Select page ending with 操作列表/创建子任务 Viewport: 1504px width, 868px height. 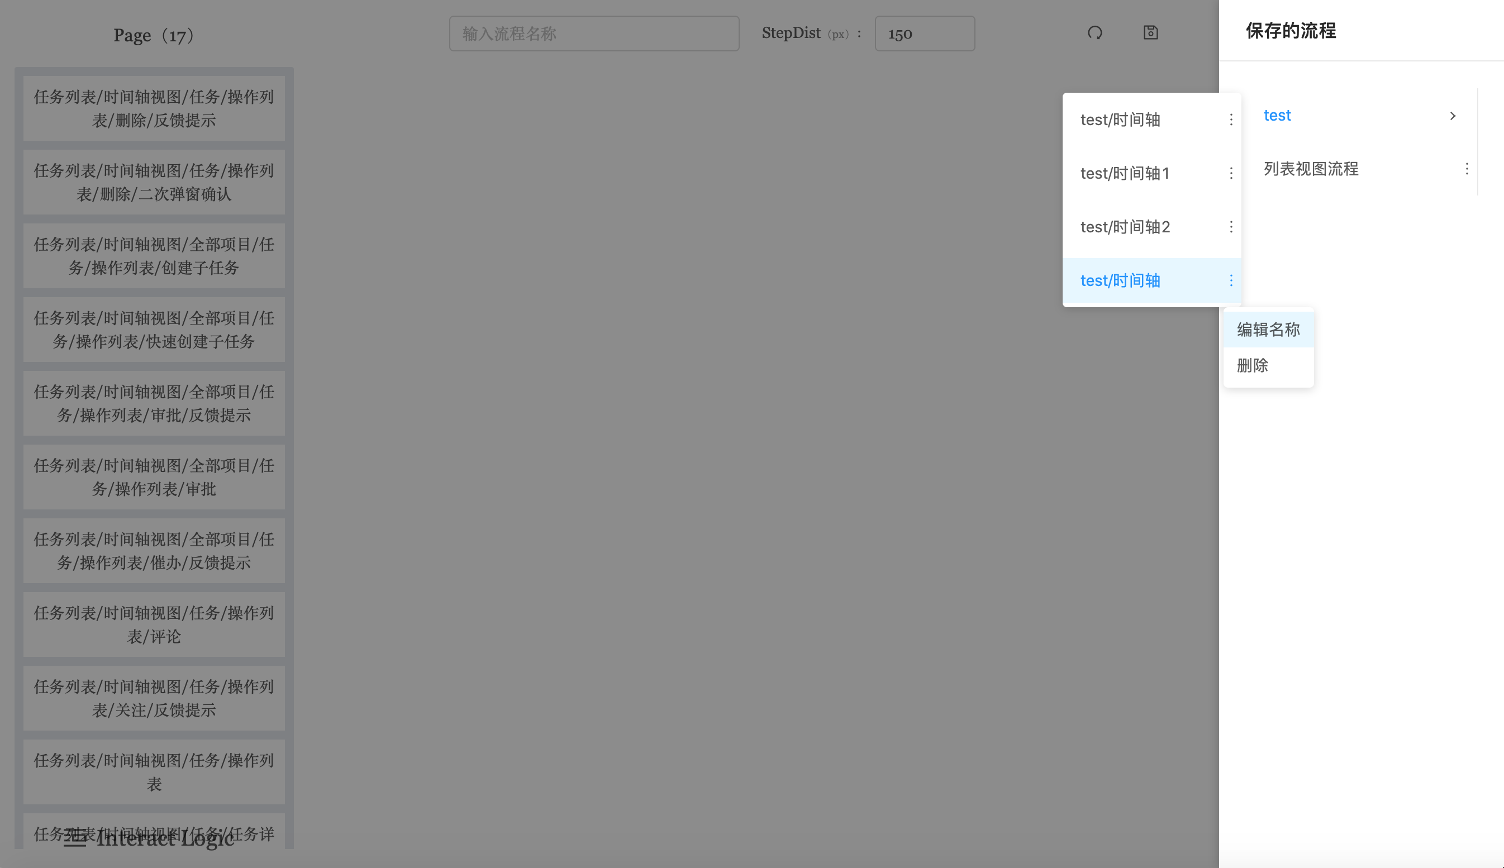click(154, 256)
